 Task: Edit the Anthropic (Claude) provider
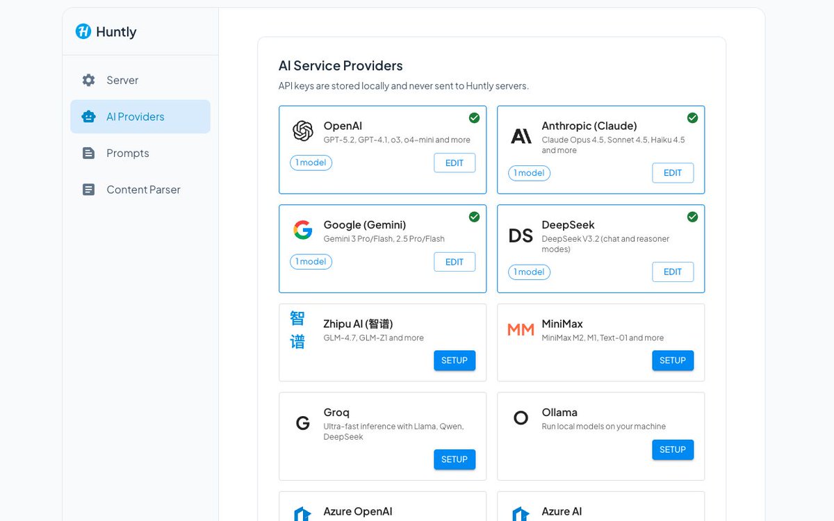tap(673, 173)
